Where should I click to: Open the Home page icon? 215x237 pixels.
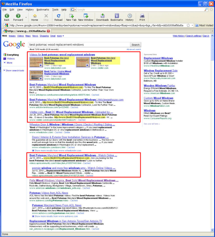tap(35, 16)
